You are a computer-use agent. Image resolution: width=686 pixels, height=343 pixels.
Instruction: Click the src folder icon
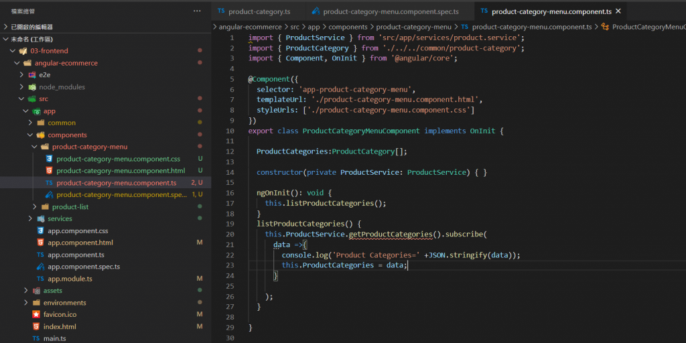(32, 99)
